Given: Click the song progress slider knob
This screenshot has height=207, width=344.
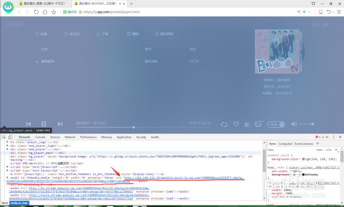Looking at the screenshot, I should [133, 127].
